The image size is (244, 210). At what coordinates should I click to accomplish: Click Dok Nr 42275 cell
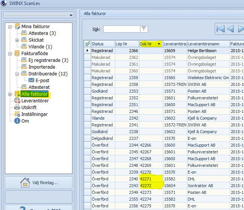151,206
